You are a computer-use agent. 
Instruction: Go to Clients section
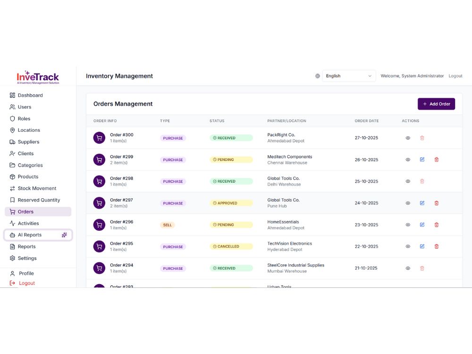point(38,153)
